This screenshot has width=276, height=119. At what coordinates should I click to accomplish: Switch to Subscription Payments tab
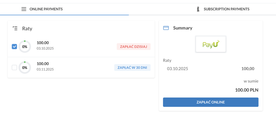coord(226,9)
